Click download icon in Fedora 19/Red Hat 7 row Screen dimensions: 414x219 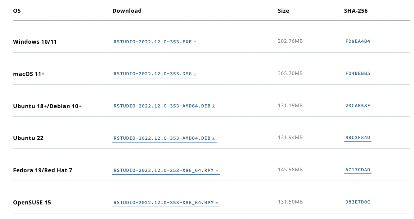(x=217, y=170)
